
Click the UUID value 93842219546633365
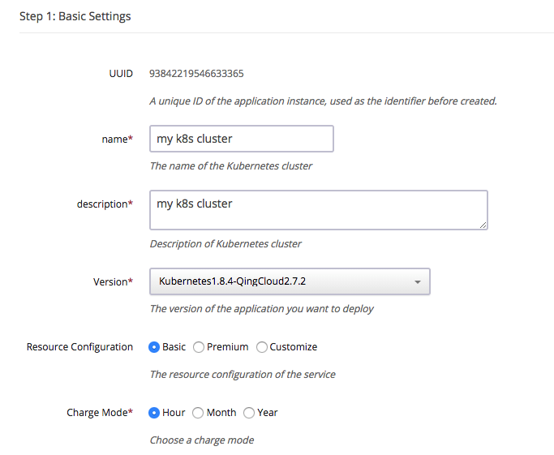[x=196, y=74]
